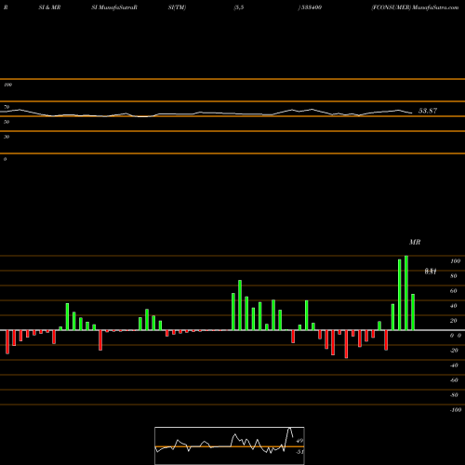Click the SI & MR header text

[49, 7]
